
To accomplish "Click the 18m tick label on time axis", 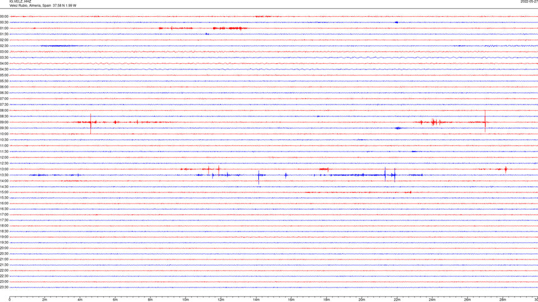I will coord(326,300).
